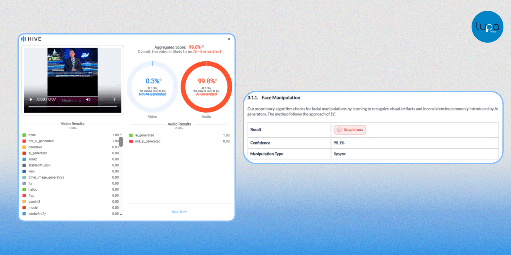The height and width of the screenshot is (255, 511).
Task: Seek on the video progress bar
Action: (x=72, y=107)
